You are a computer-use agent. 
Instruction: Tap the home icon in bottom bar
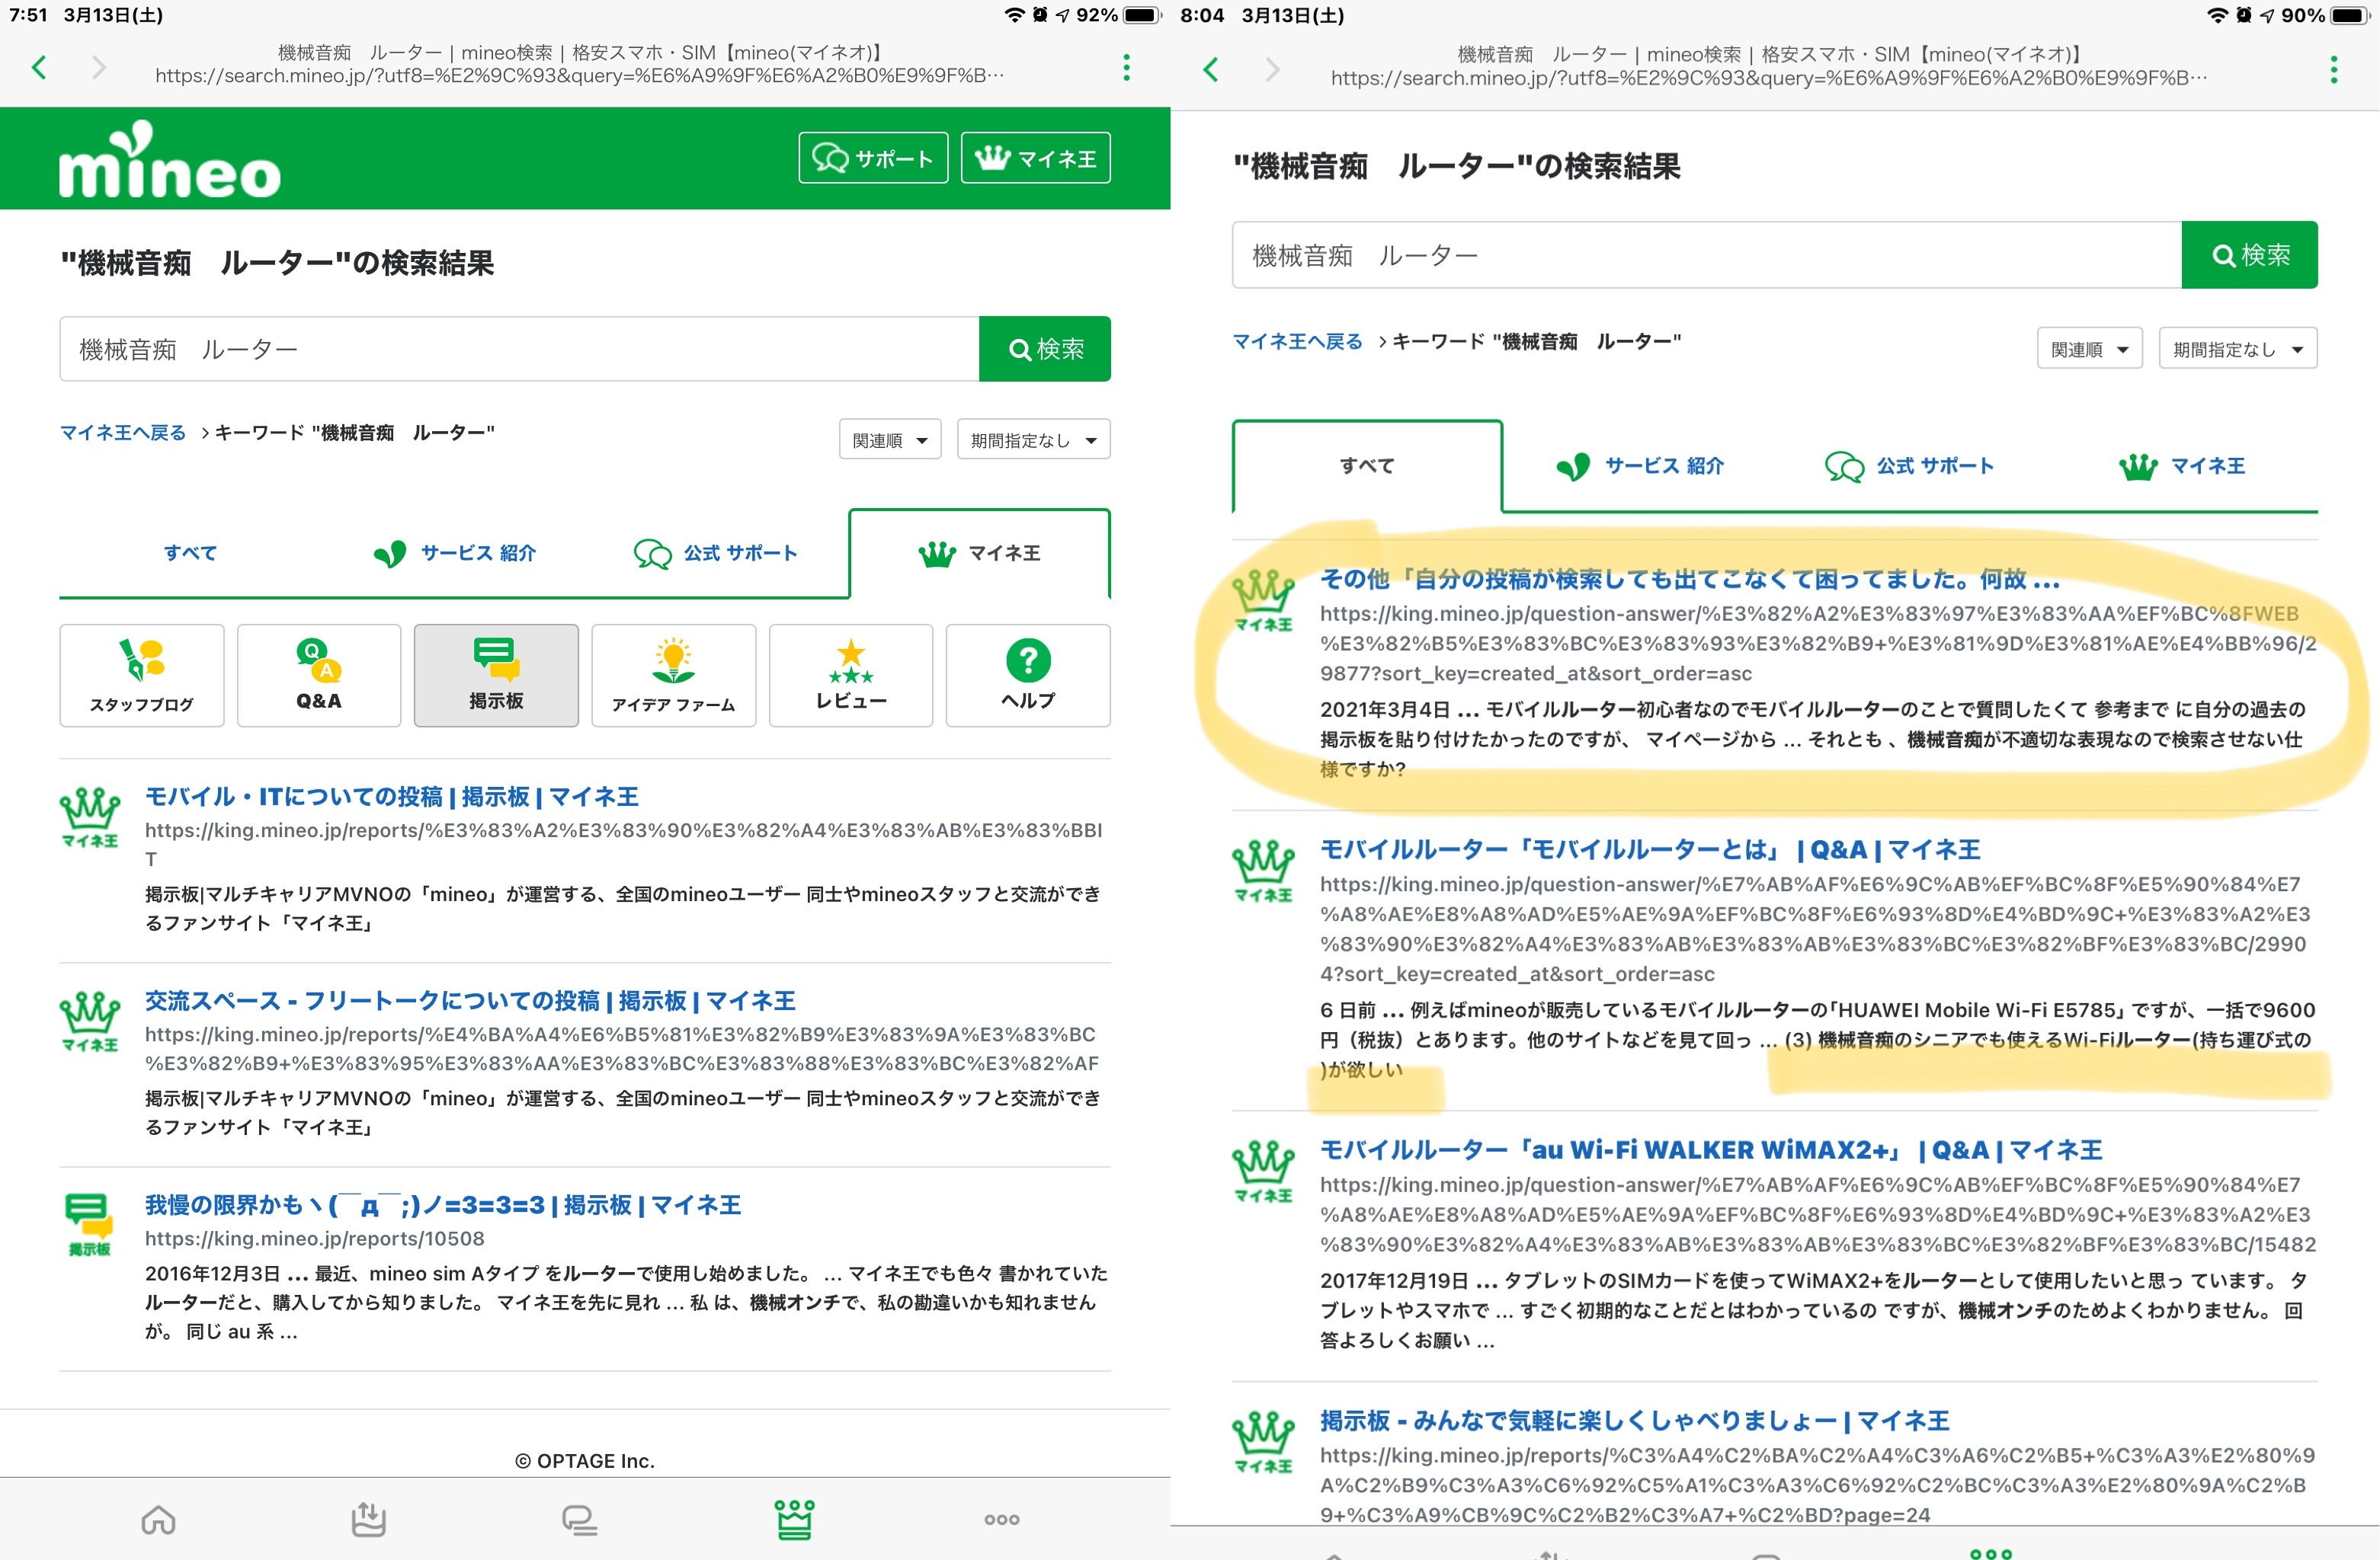click(158, 1519)
